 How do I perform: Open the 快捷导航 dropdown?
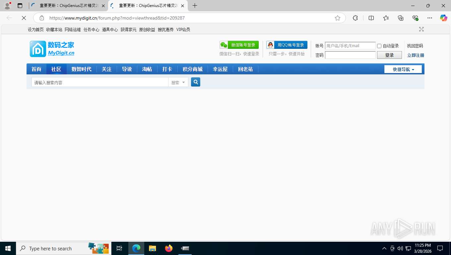(x=403, y=69)
